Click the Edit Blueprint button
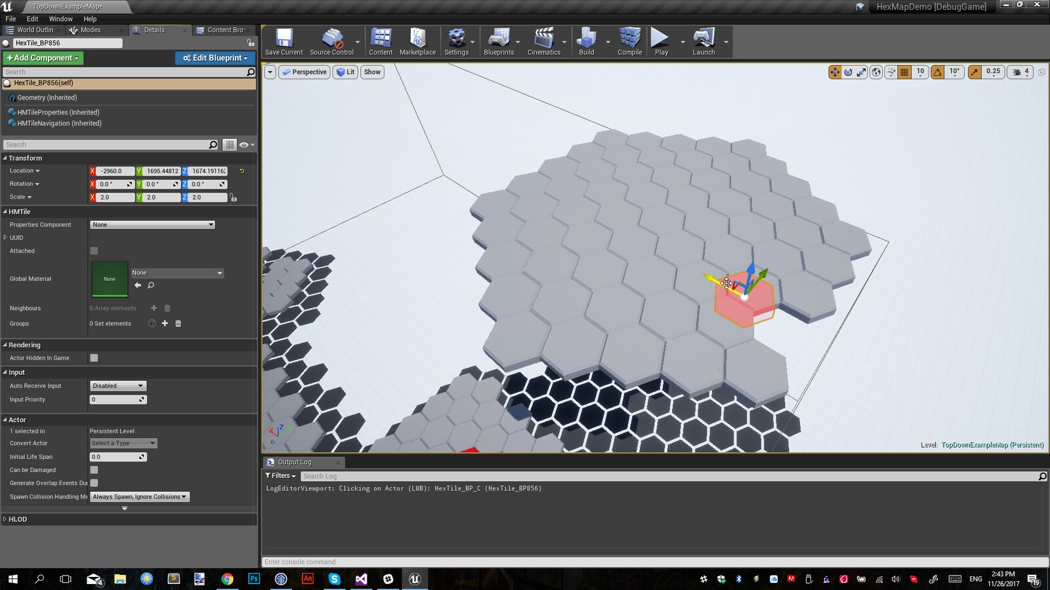 pyautogui.click(x=215, y=58)
